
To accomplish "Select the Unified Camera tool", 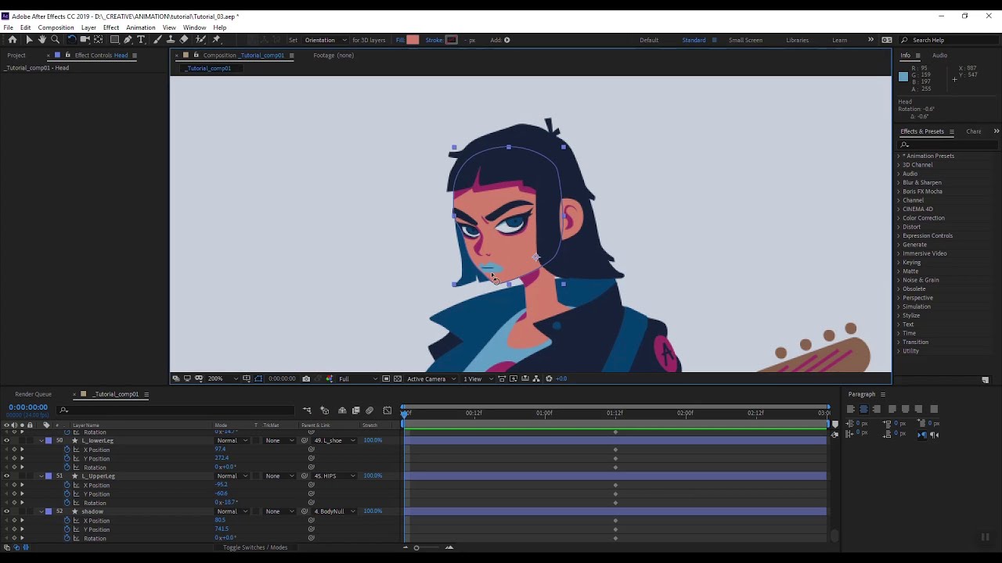I will (85, 39).
